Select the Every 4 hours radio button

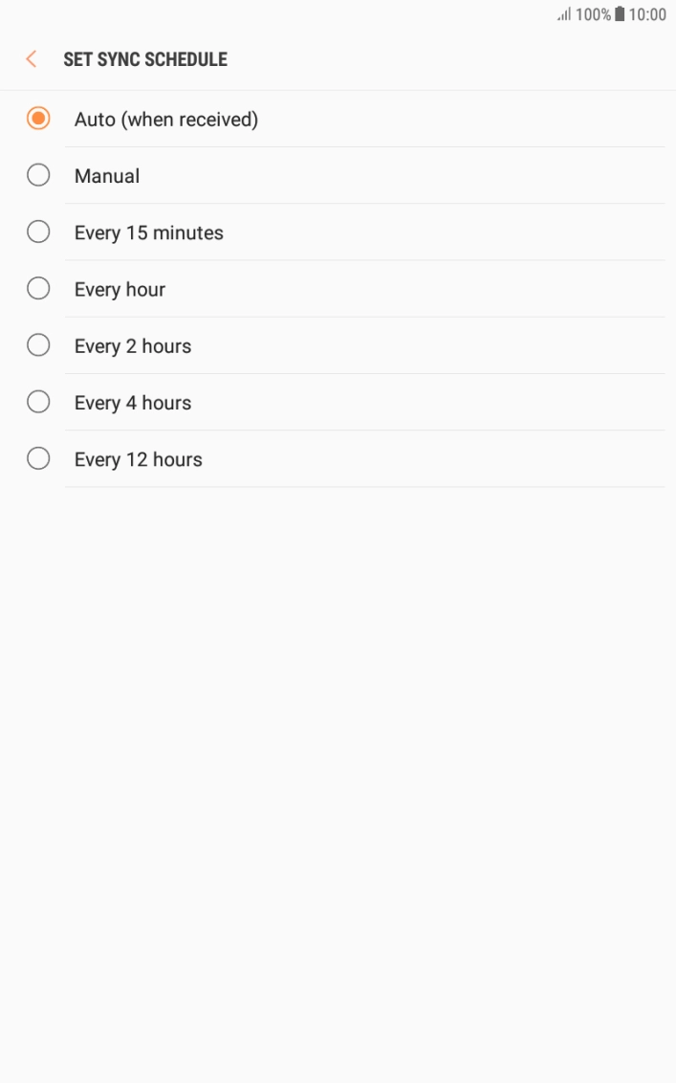(38, 402)
